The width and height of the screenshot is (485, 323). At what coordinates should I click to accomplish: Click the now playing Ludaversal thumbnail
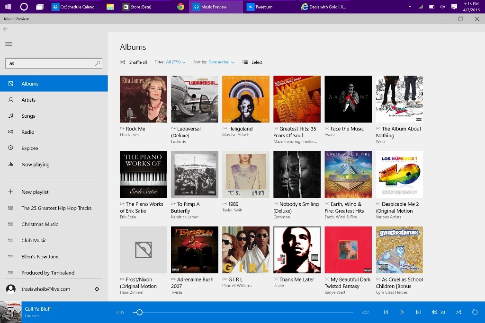[x=11, y=312]
